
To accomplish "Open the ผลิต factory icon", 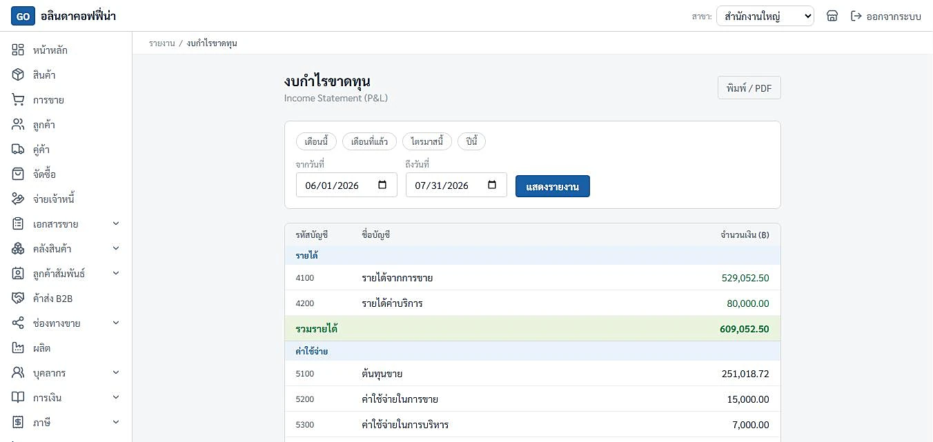I will click(18, 348).
